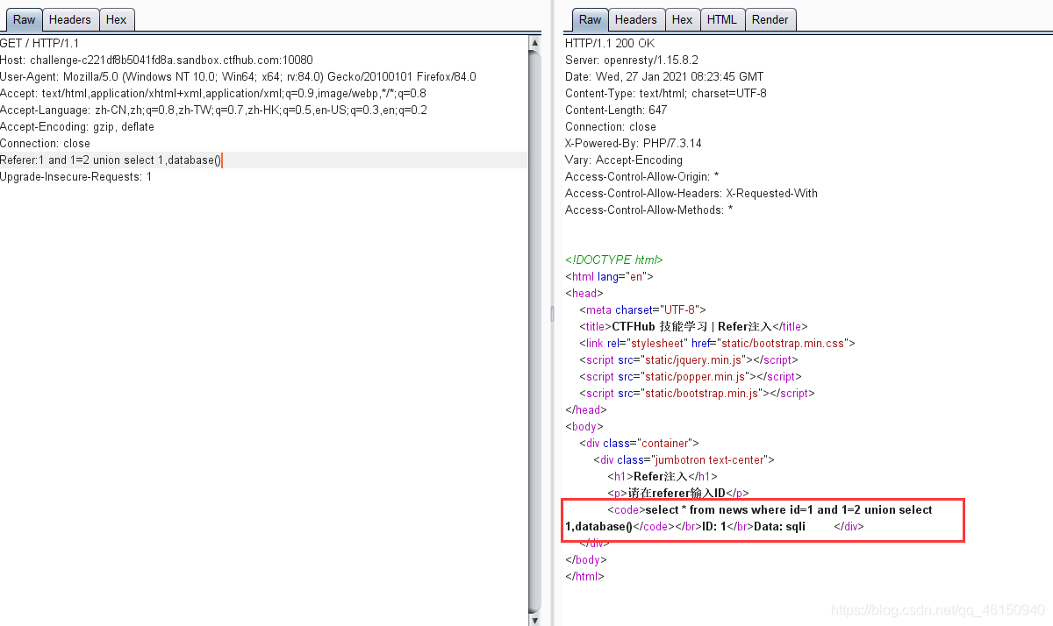
Task: Click the bootstrap.min.css link line
Action: tap(717, 343)
